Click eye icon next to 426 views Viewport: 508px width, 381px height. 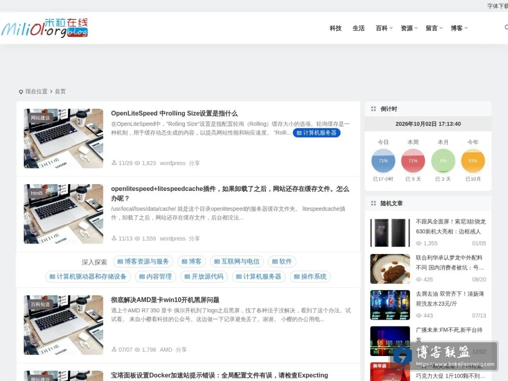pos(419,279)
